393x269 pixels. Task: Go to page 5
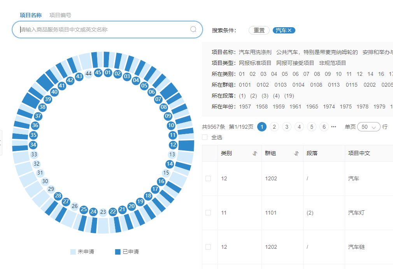coord(312,127)
